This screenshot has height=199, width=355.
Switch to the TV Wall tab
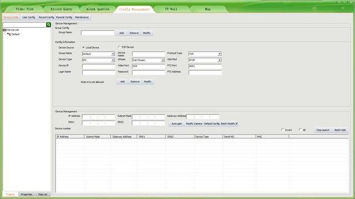(x=171, y=9)
